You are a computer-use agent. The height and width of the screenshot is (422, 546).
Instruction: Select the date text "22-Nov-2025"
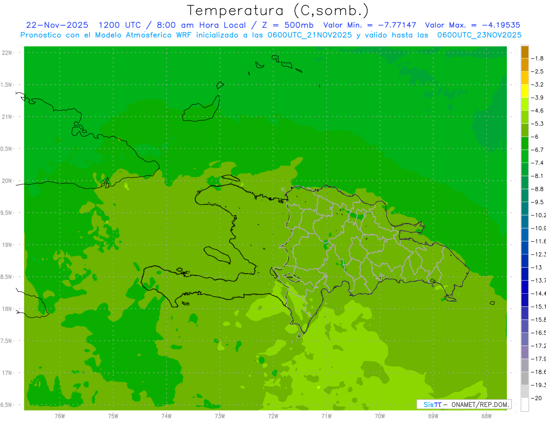click(57, 25)
